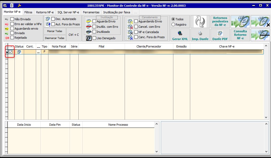271x158 pixels.
Task: Tick the NF-e Cancelada checkbox
Action: point(136,32)
